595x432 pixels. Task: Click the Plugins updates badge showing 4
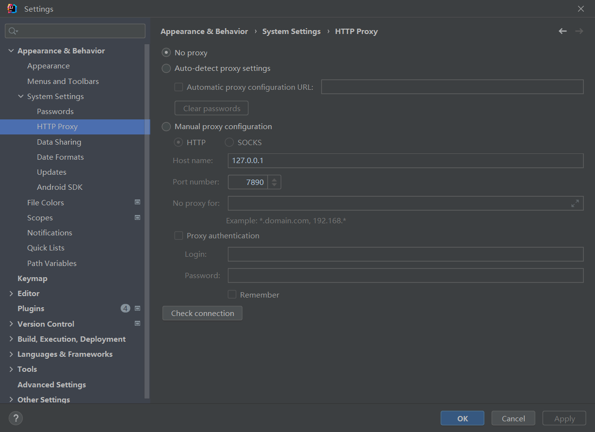[125, 308]
